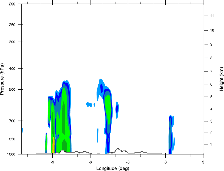This screenshot has width=224, height=171.
Task: Pick the 10 km height tick label
Action: pyautogui.click(x=212, y=30)
